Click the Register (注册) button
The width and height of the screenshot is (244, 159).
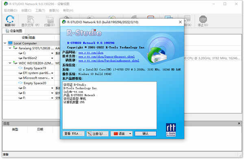click(x=98, y=133)
